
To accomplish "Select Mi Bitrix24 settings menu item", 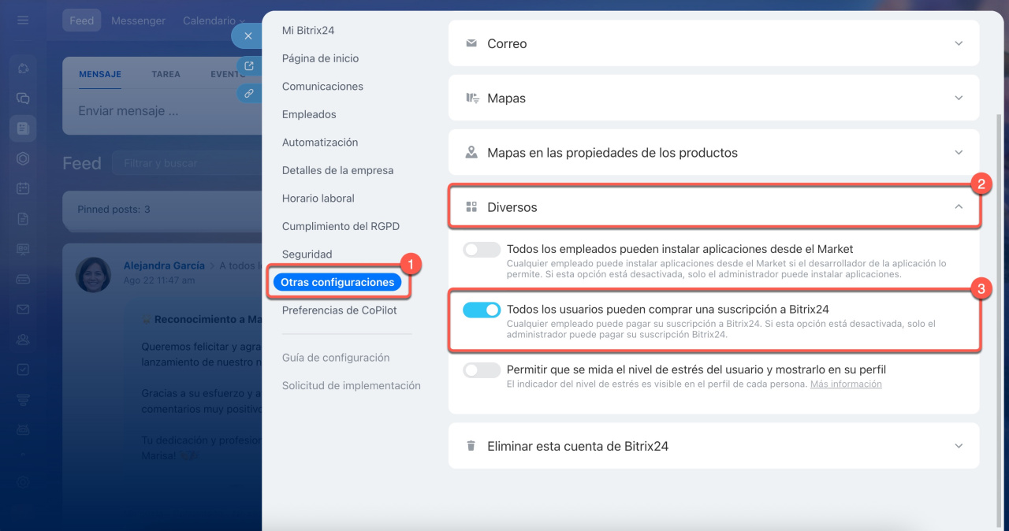I will (308, 30).
